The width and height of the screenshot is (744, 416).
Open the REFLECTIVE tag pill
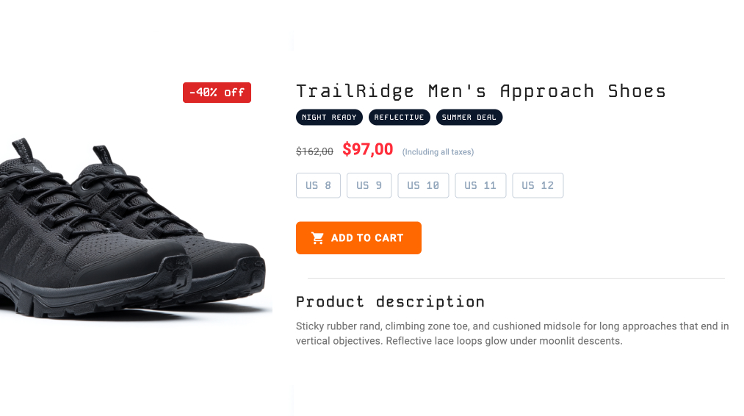click(x=400, y=118)
